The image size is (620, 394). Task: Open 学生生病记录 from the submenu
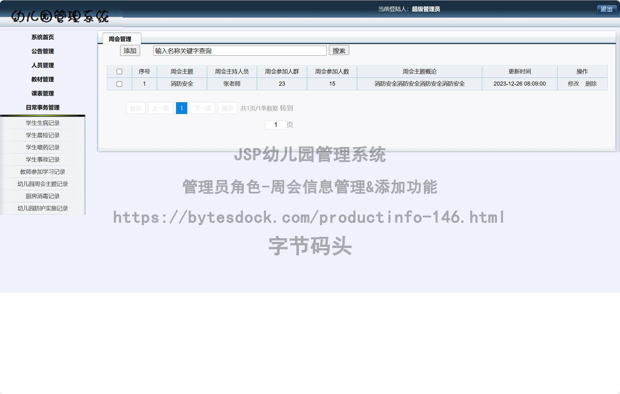(x=42, y=123)
